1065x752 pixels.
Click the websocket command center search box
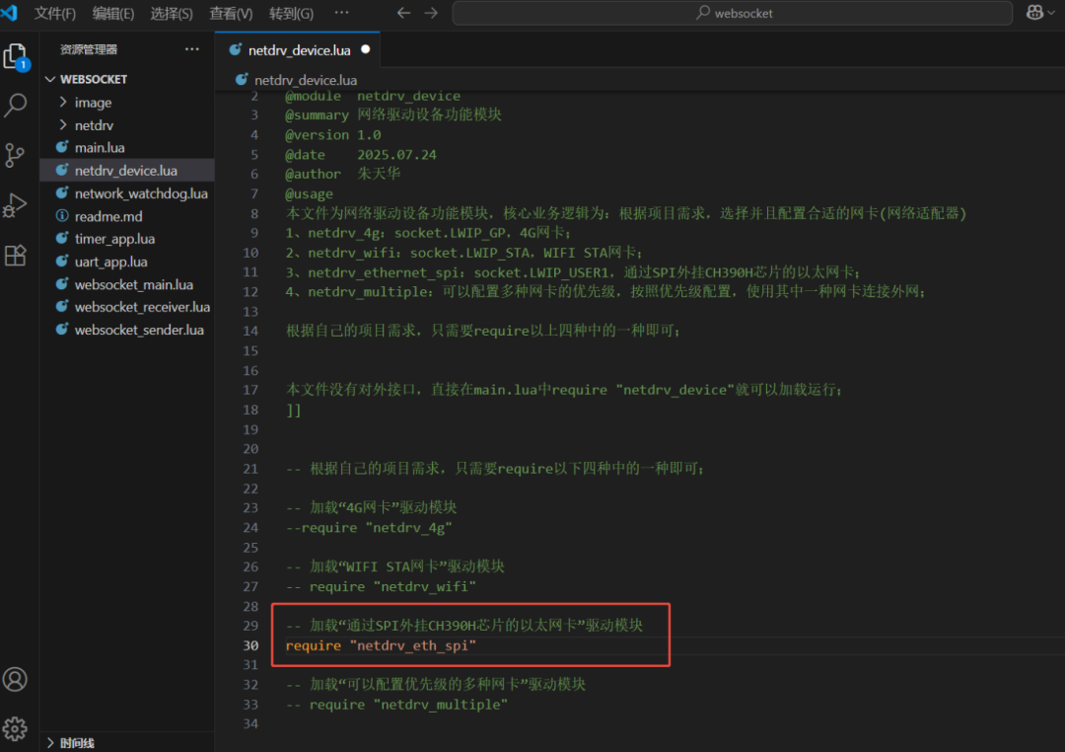click(732, 13)
